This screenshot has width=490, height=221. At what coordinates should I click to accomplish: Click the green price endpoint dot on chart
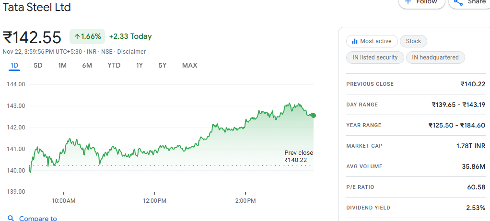tap(313, 115)
